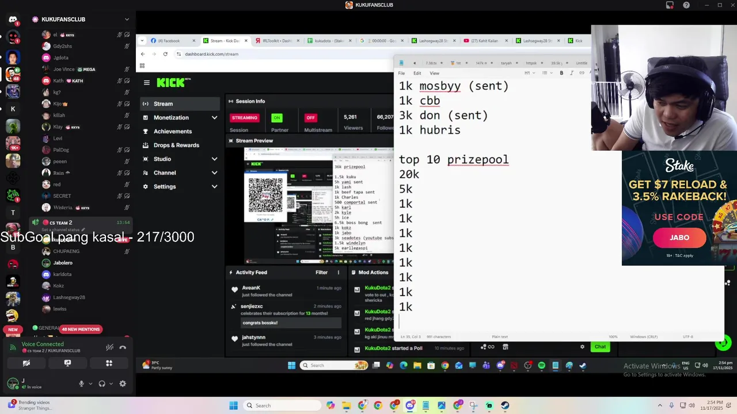Go back in the browser
This screenshot has height=414, width=737.
(x=143, y=54)
